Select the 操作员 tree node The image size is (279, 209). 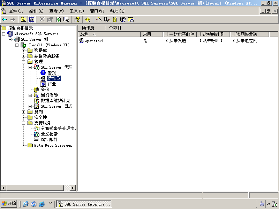pyautogui.click(x=54, y=78)
